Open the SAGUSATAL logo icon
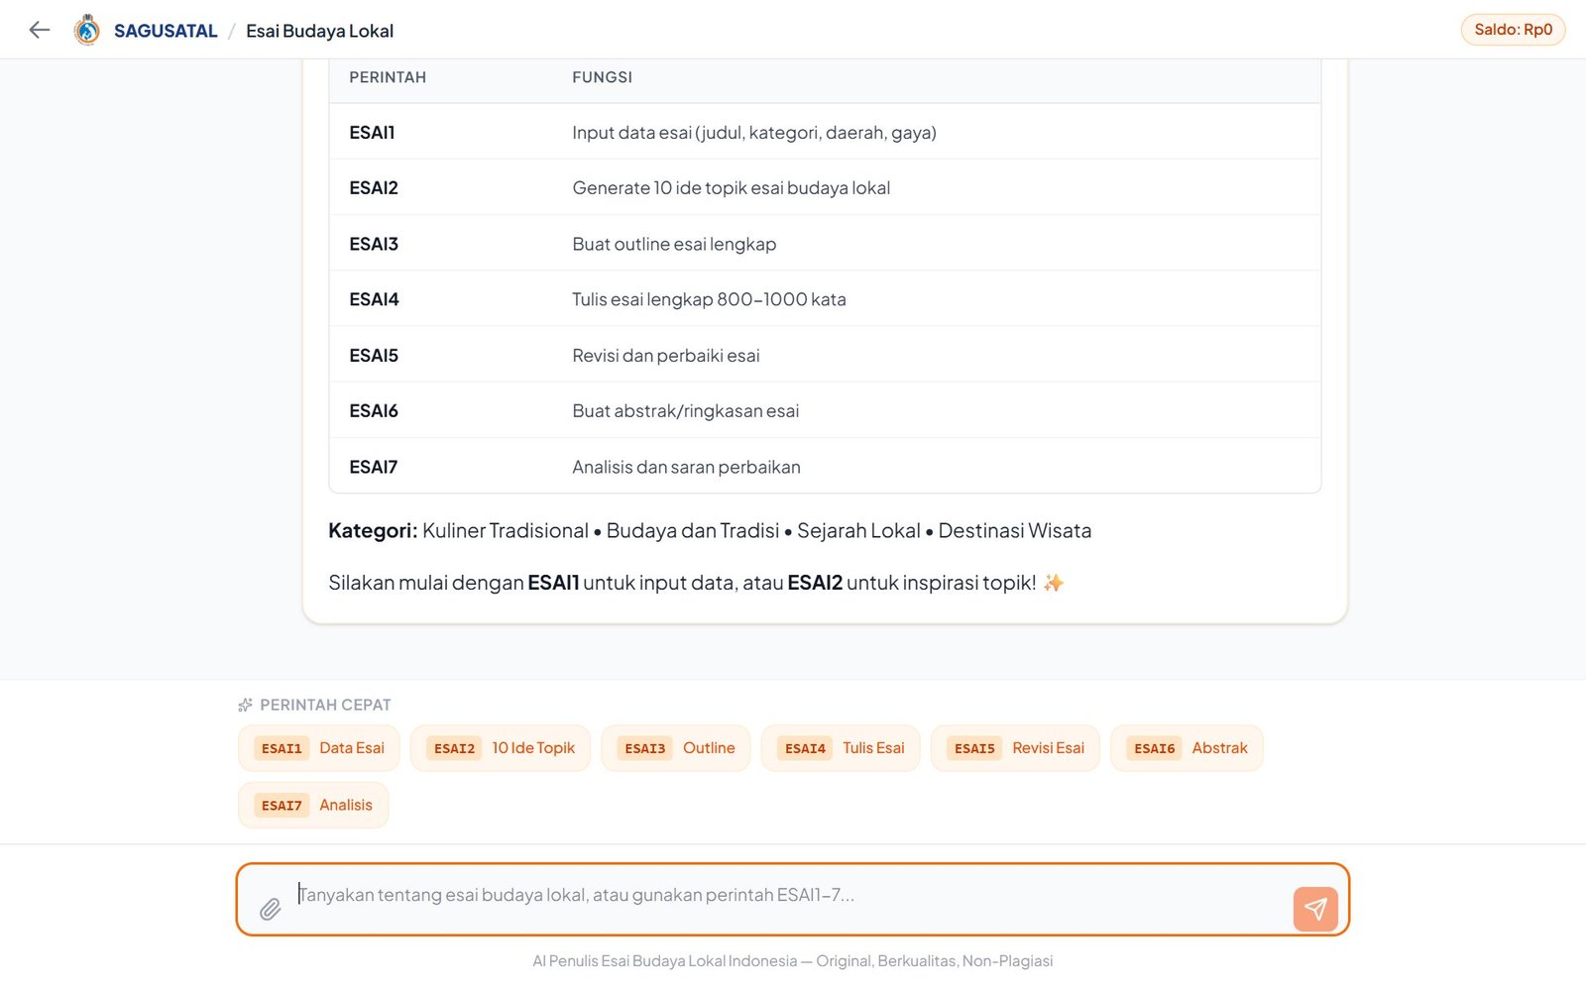 point(87,30)
